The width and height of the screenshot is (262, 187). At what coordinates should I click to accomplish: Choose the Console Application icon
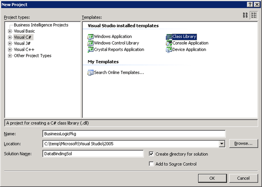click(169, 43)
